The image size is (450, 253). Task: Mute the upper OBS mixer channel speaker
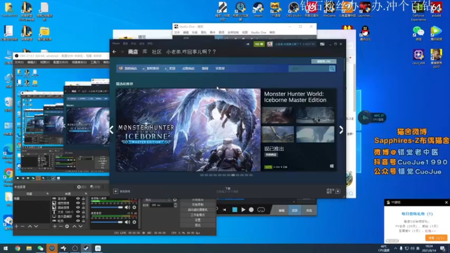coord(128,207)
